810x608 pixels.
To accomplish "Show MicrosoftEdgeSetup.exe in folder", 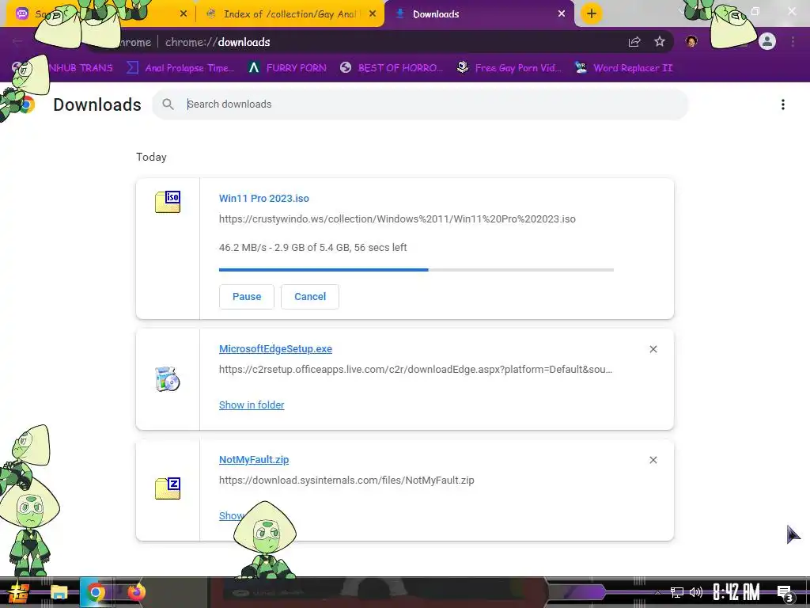I will pyautogui.click(x=252, y=405).
